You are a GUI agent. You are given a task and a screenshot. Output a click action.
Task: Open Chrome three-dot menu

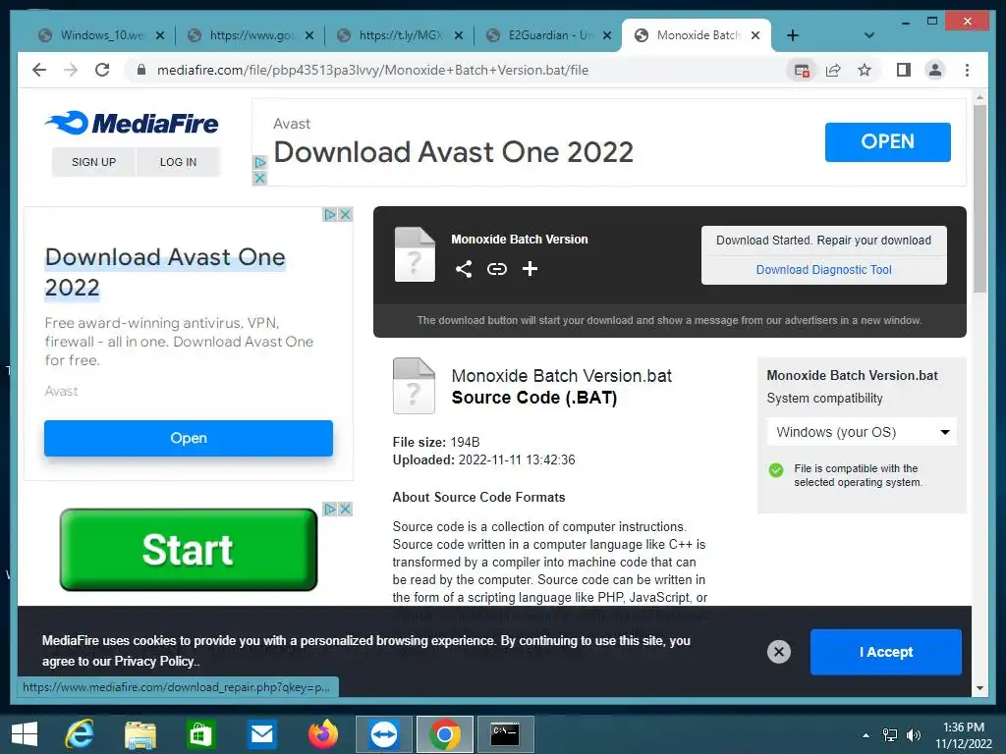(967, 70)
